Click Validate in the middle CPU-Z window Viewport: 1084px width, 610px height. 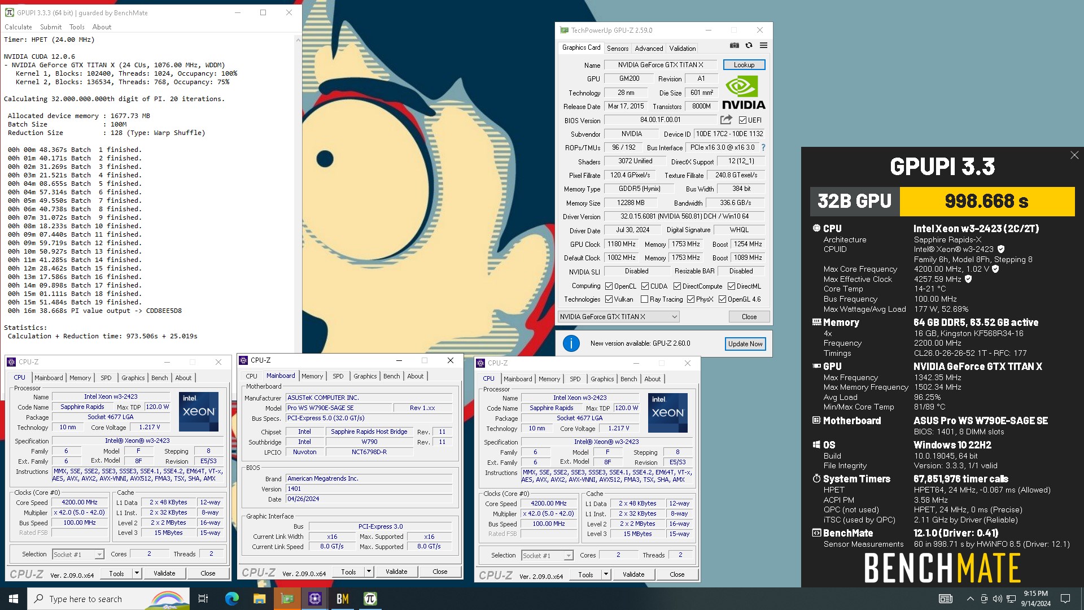396,572
